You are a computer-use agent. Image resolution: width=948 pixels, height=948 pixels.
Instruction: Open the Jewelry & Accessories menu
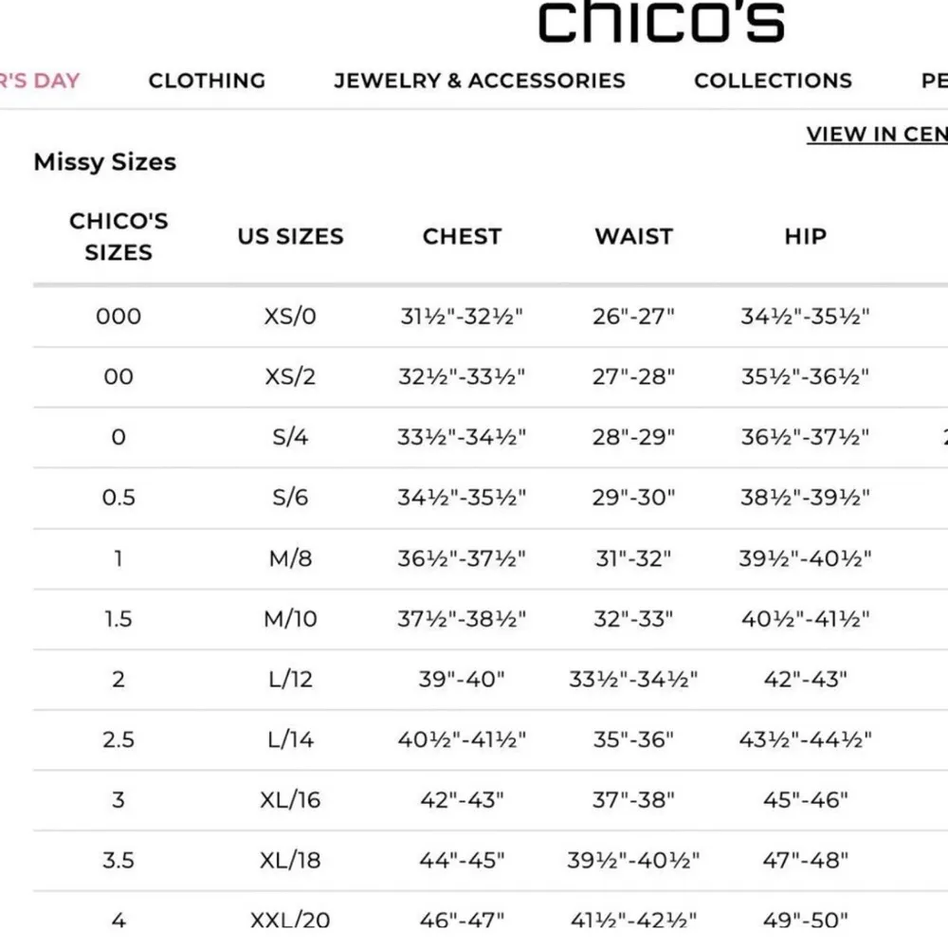pos(479,81)
